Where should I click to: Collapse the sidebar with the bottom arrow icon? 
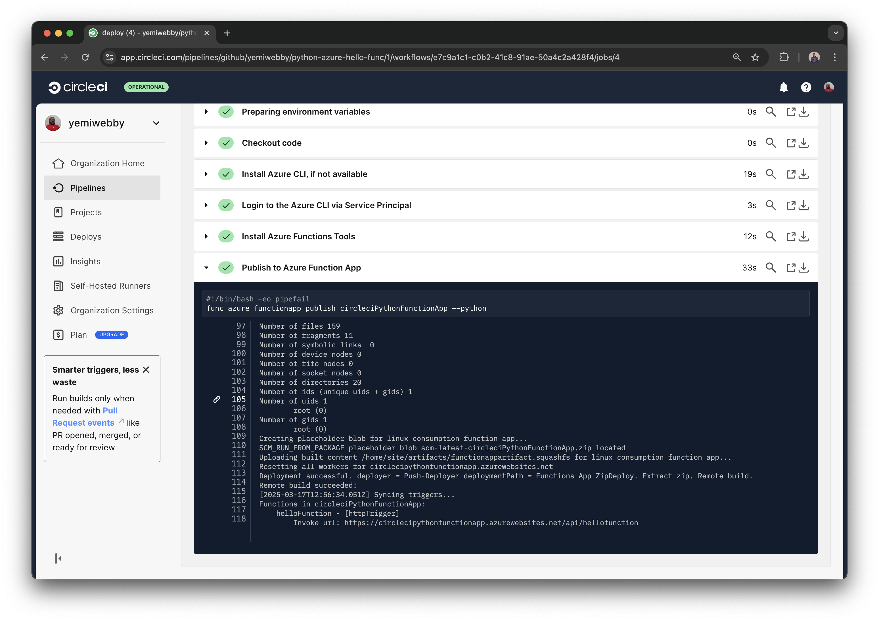click(58, 558)
